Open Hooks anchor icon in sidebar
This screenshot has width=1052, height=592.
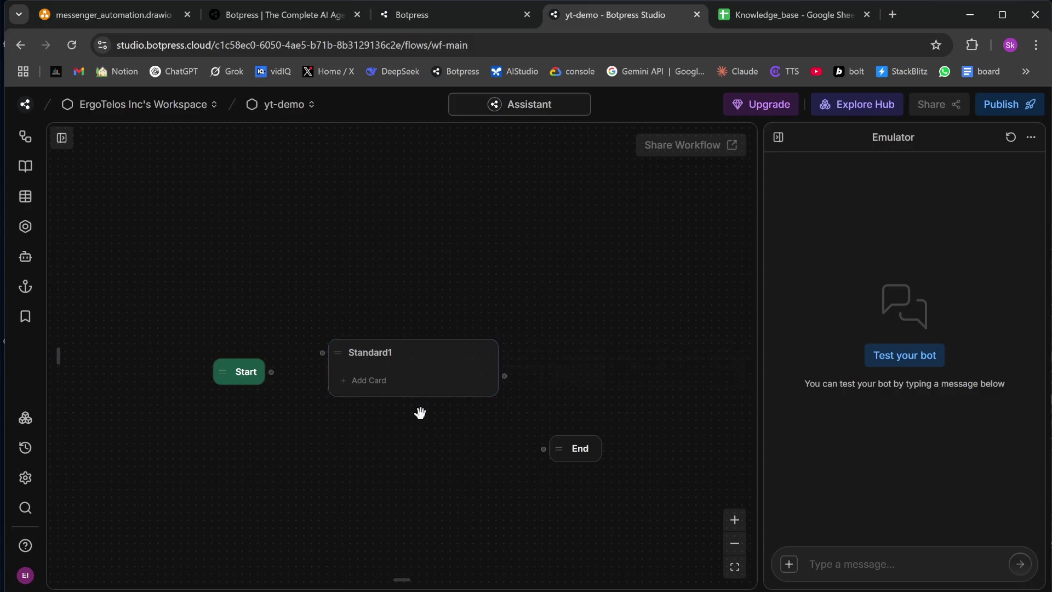click(25, 287)
